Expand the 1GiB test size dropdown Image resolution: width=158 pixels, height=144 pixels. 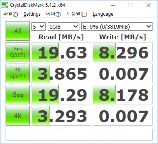coord(64,27)
